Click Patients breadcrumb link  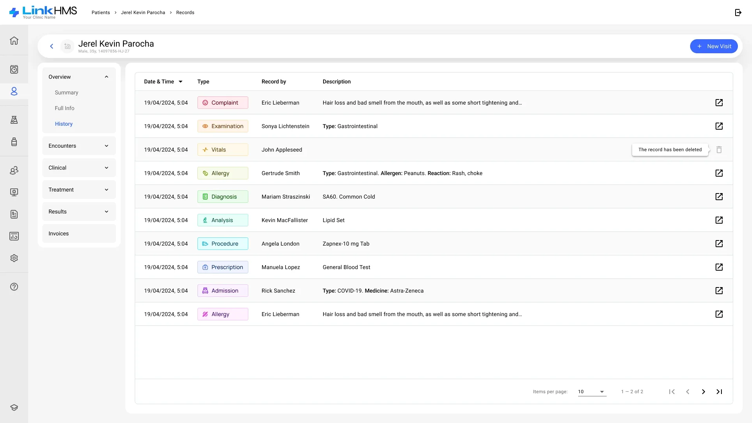click(x=101, y=13)
